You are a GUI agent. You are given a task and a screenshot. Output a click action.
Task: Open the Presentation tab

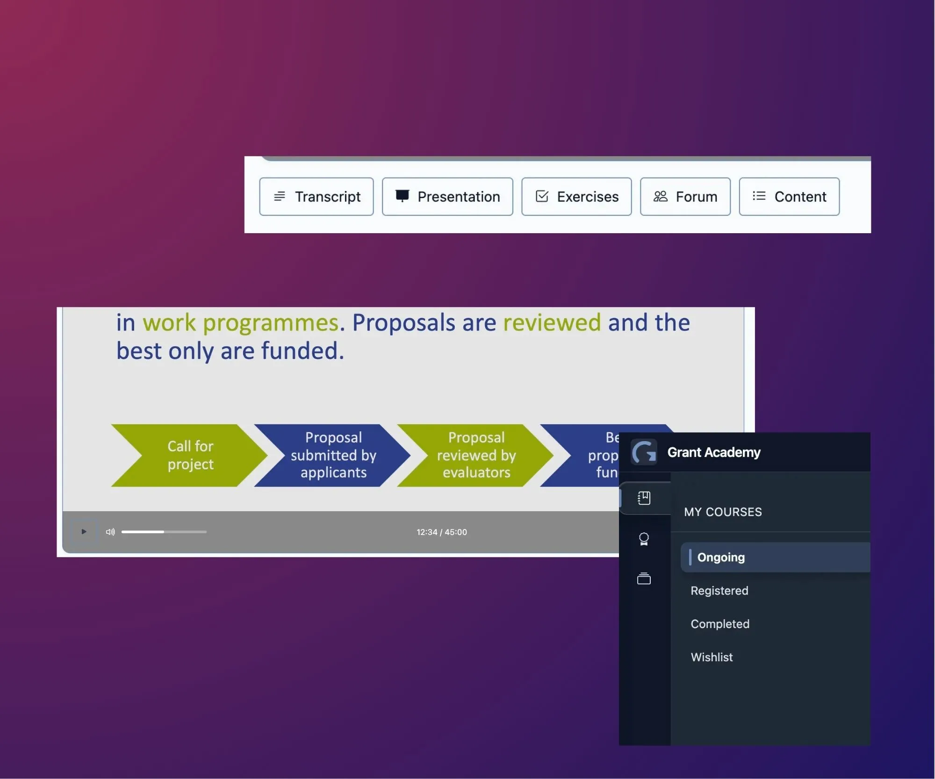(x=447, y=197)
